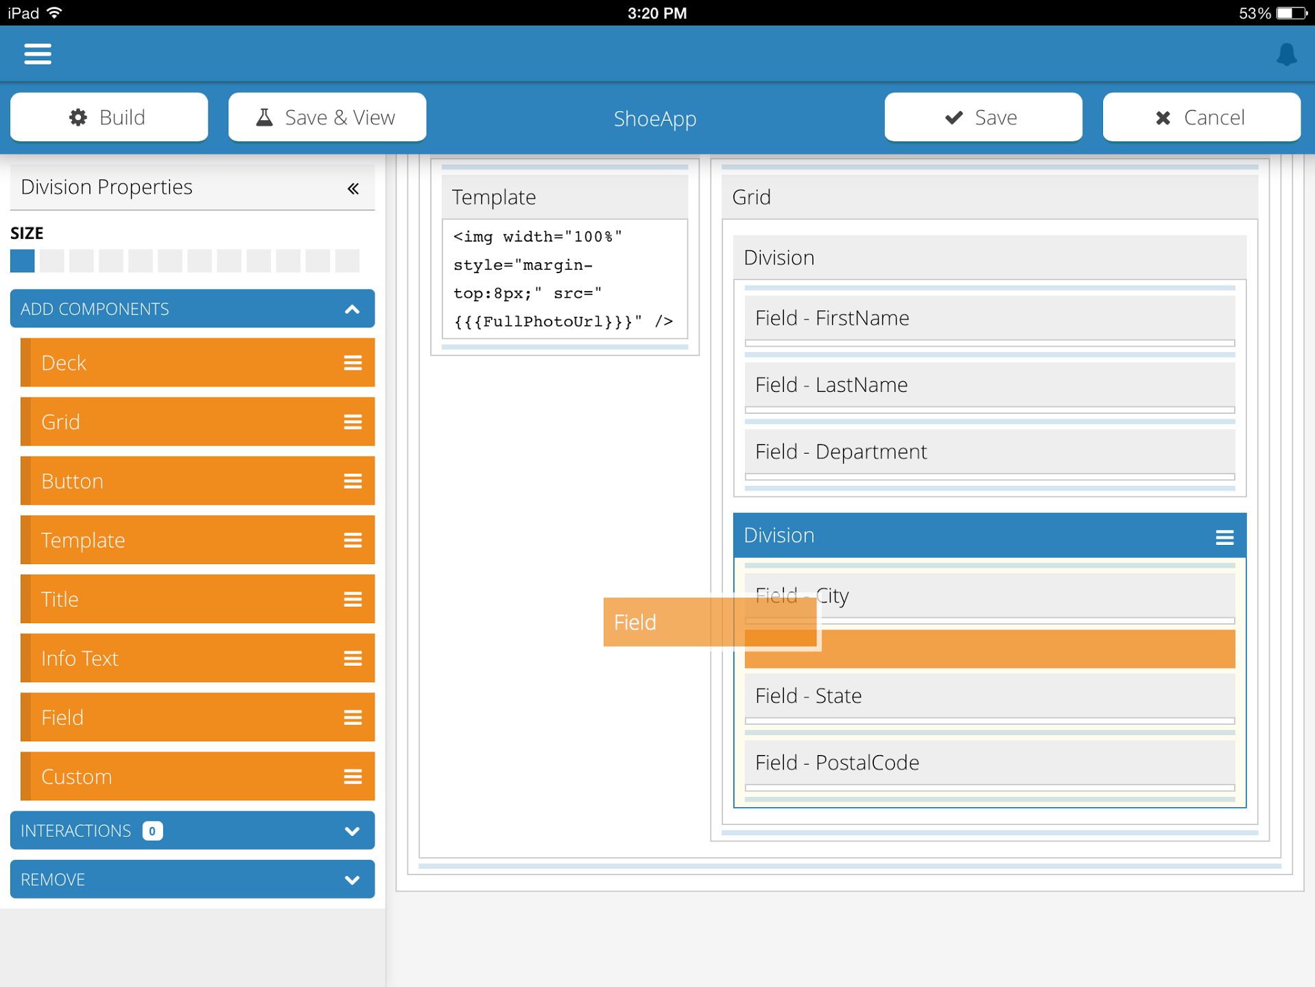This screenshot has width=1315, height=987.
Task: Select Field - State on canvas
Action: tap(990, 695)
